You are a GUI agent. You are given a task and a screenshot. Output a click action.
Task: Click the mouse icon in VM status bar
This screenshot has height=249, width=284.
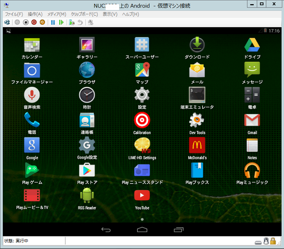[x=266, y=241]
